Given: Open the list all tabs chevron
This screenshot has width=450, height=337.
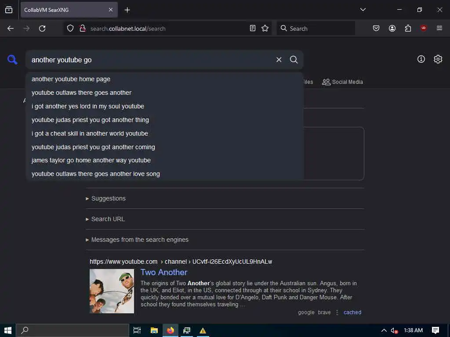Looking at the screenshot, I should [x=363, y=10].
